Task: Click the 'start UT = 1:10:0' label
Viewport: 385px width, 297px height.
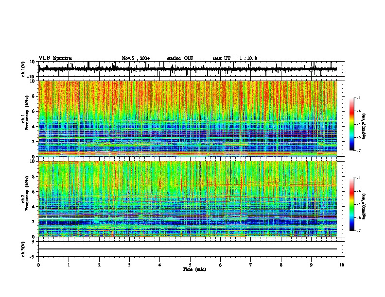Action: click(x=235, y=58)
